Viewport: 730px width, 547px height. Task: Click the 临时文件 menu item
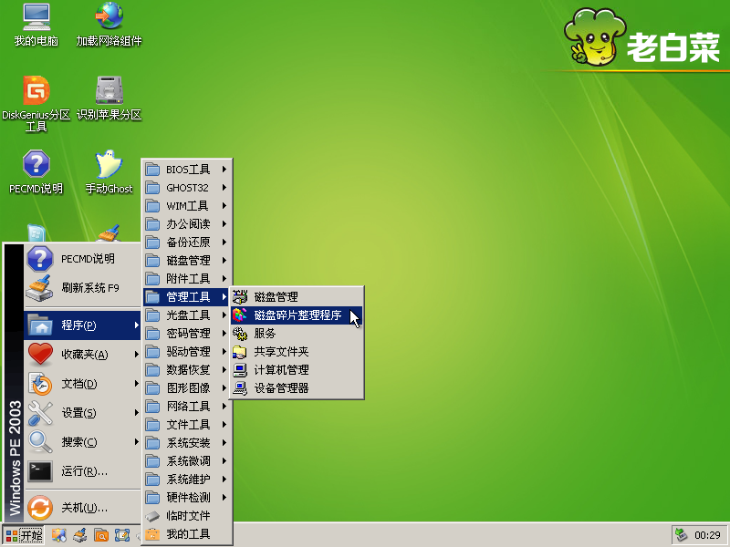pyautogui.click(x=187, y=515)
